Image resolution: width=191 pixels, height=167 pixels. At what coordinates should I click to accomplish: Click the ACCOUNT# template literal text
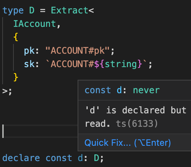tap(72, 64)
